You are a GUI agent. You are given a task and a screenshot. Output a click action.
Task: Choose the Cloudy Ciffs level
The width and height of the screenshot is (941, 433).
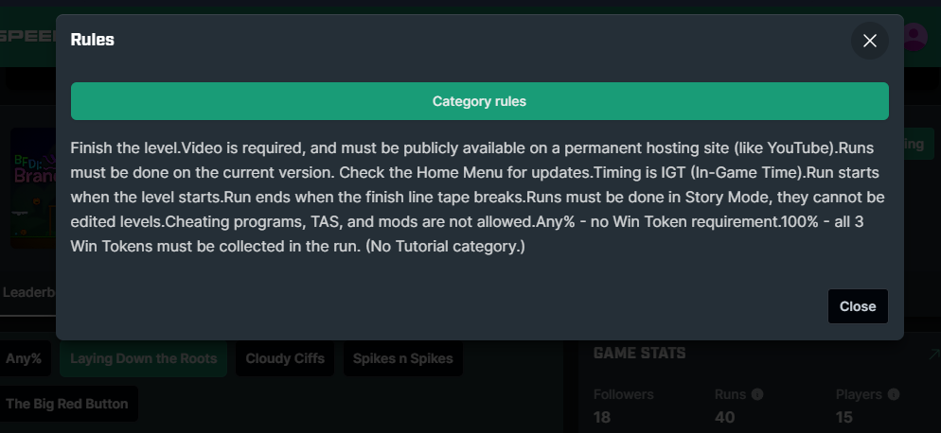285,358
